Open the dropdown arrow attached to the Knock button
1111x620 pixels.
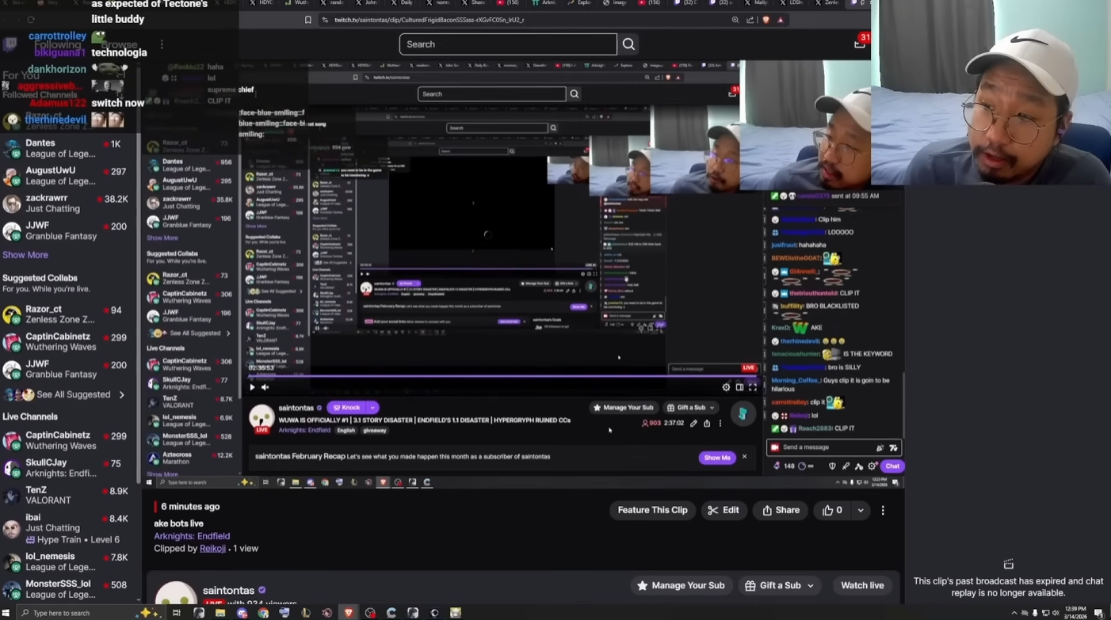372,408
